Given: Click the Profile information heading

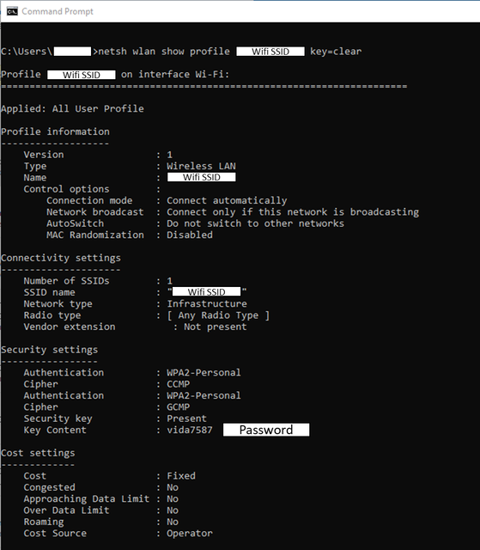Looking at the screenshot, I should (x=55, y=131).
